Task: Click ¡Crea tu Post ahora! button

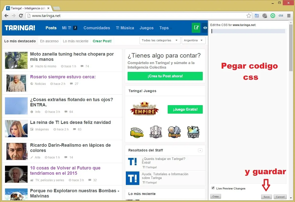Action: click(x=165, y=76)
